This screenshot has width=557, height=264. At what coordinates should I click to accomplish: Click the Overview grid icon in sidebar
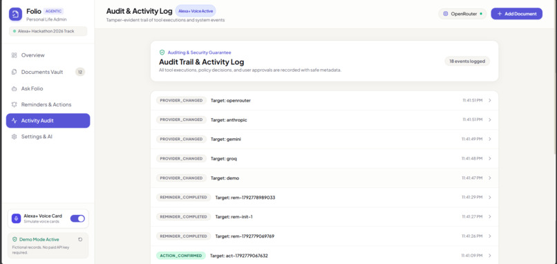[x=15, y=55]
